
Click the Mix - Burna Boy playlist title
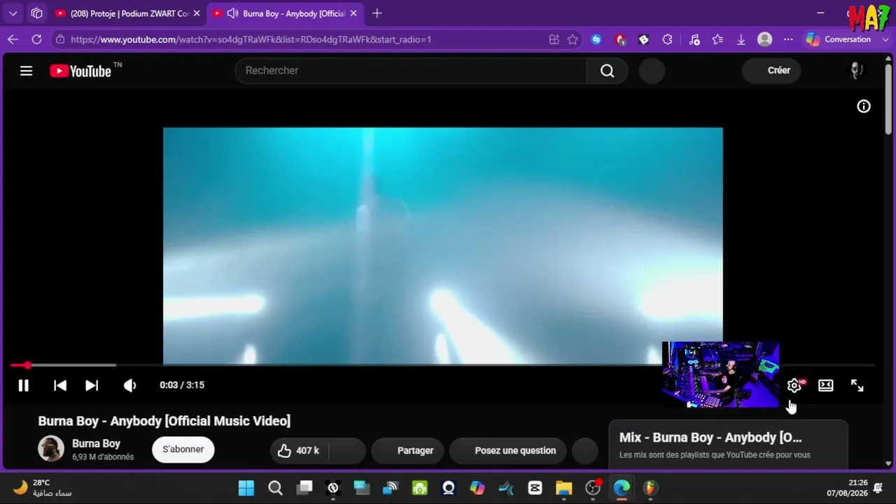pos(710,437)
